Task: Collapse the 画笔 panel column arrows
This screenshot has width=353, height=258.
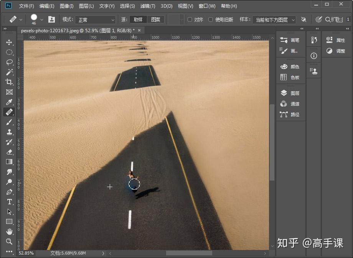Action: point(302,29)
